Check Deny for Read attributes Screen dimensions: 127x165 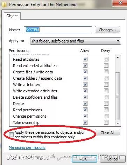coord(106,59)
